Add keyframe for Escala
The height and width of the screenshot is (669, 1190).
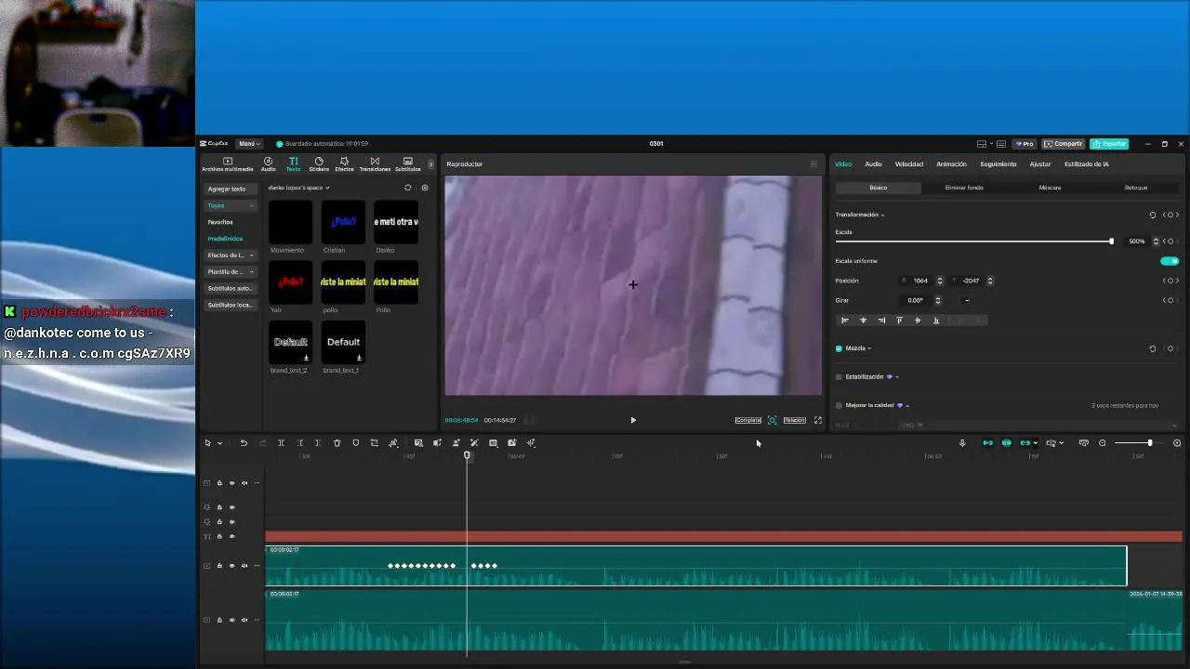1170,241
